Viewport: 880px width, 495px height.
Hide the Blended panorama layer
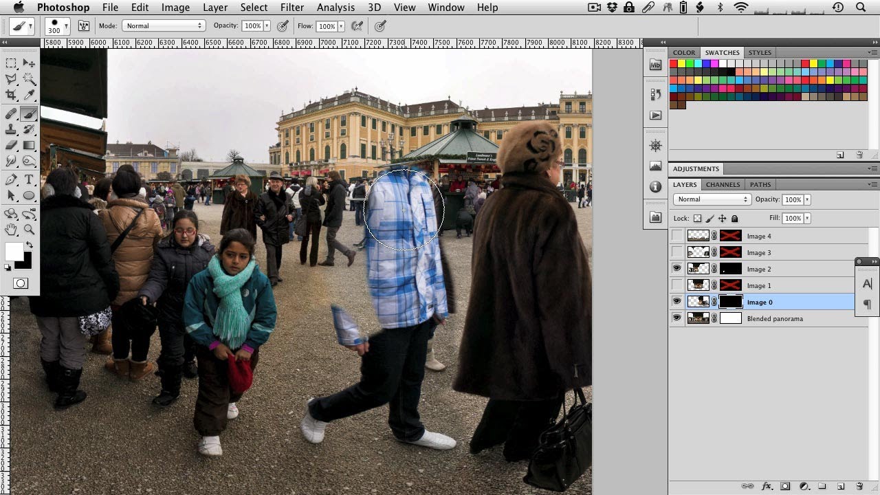point(677,318)
